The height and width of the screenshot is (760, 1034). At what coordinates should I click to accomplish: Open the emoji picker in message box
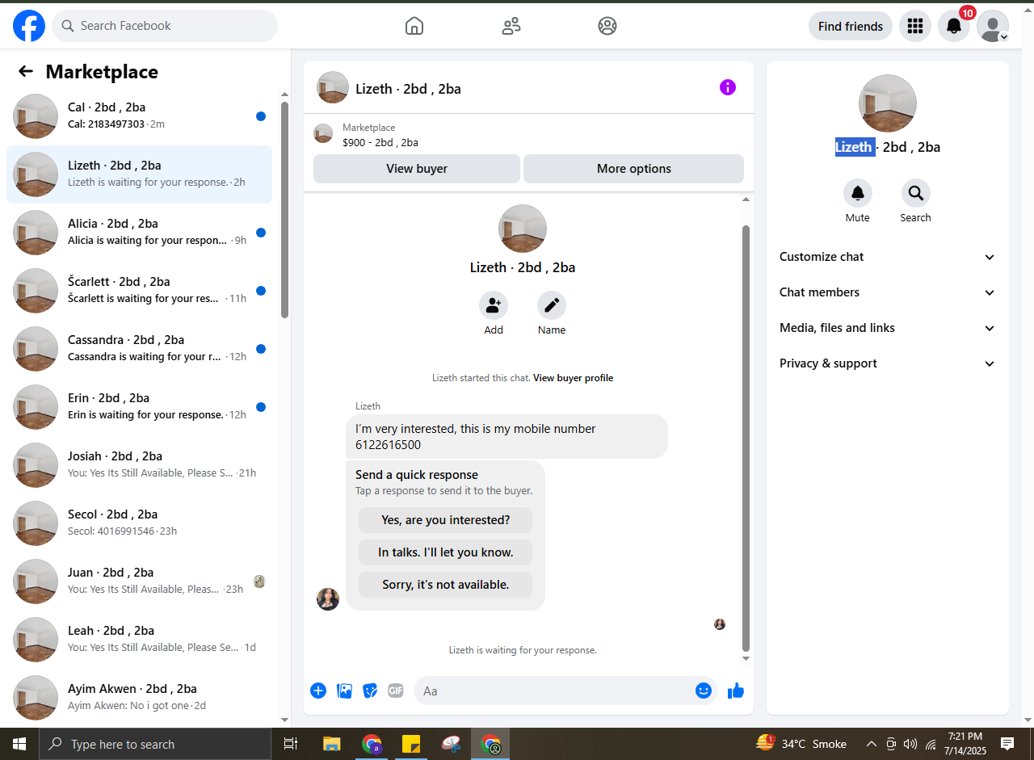[703, 691]
